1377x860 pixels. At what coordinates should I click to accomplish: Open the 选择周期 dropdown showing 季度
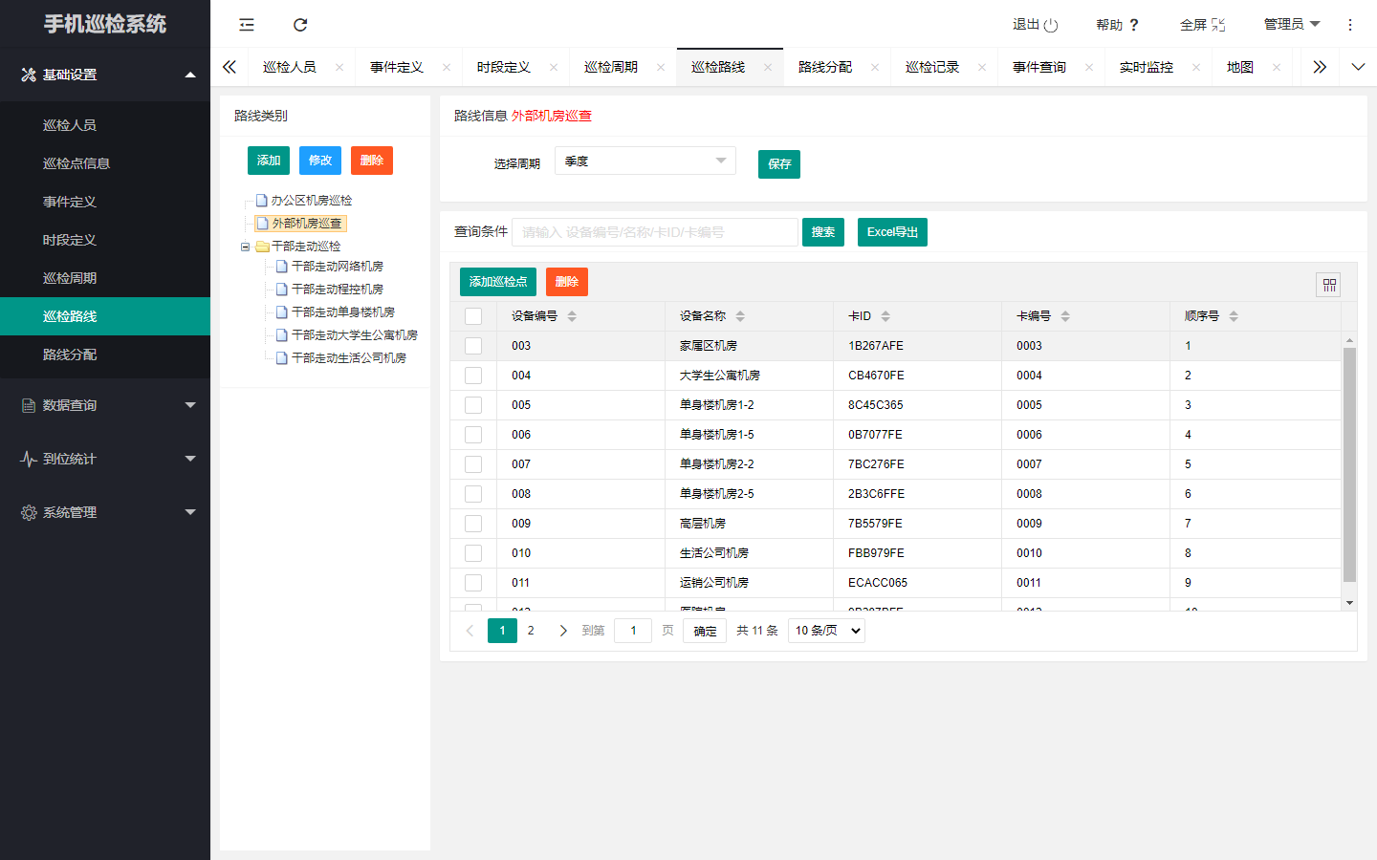click(x=645, y=161)
